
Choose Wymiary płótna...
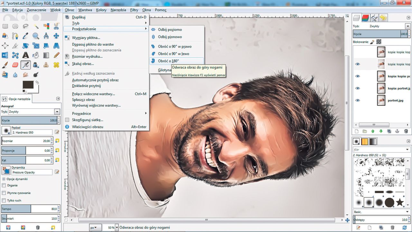[x=106, y=38]
